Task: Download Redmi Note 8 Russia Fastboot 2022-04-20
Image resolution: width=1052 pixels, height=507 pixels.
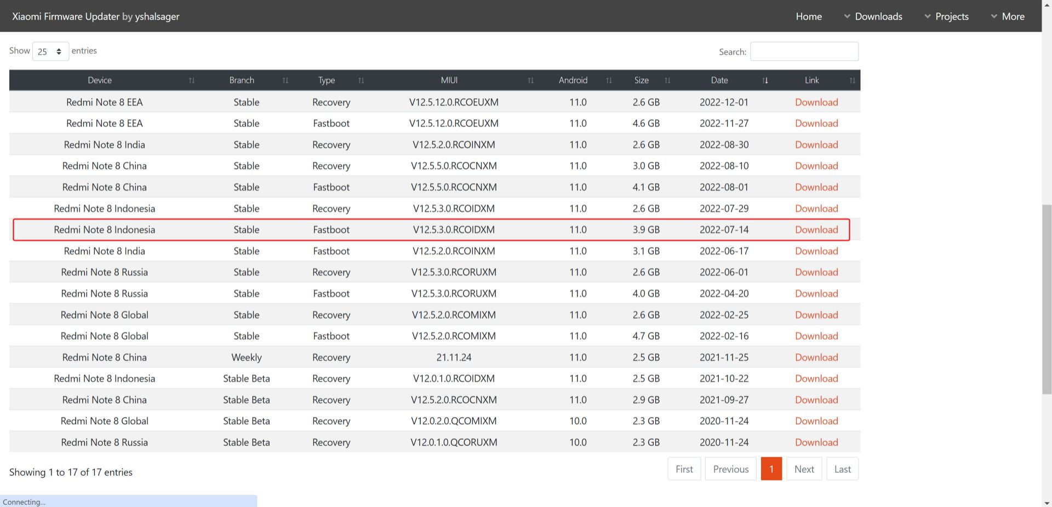Action: pos(816,293)
